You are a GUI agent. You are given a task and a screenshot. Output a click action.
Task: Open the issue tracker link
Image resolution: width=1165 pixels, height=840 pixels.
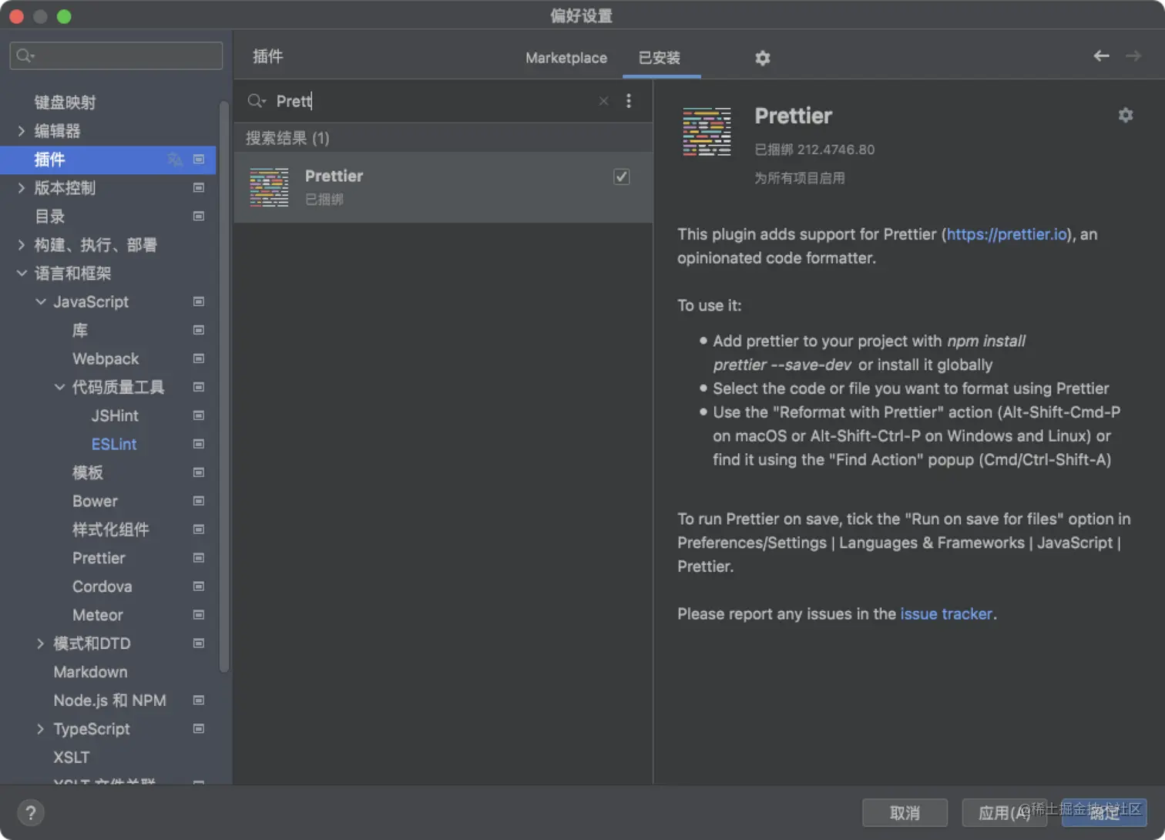(x=946, y=614)
